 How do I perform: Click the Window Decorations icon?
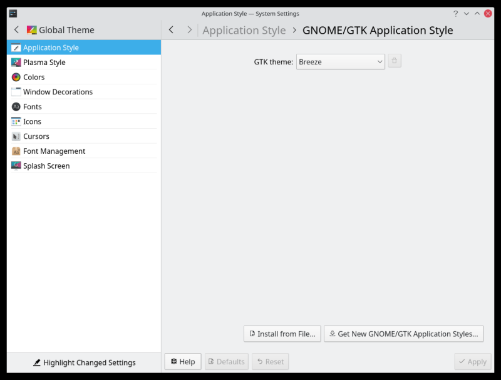pos(15,91)
